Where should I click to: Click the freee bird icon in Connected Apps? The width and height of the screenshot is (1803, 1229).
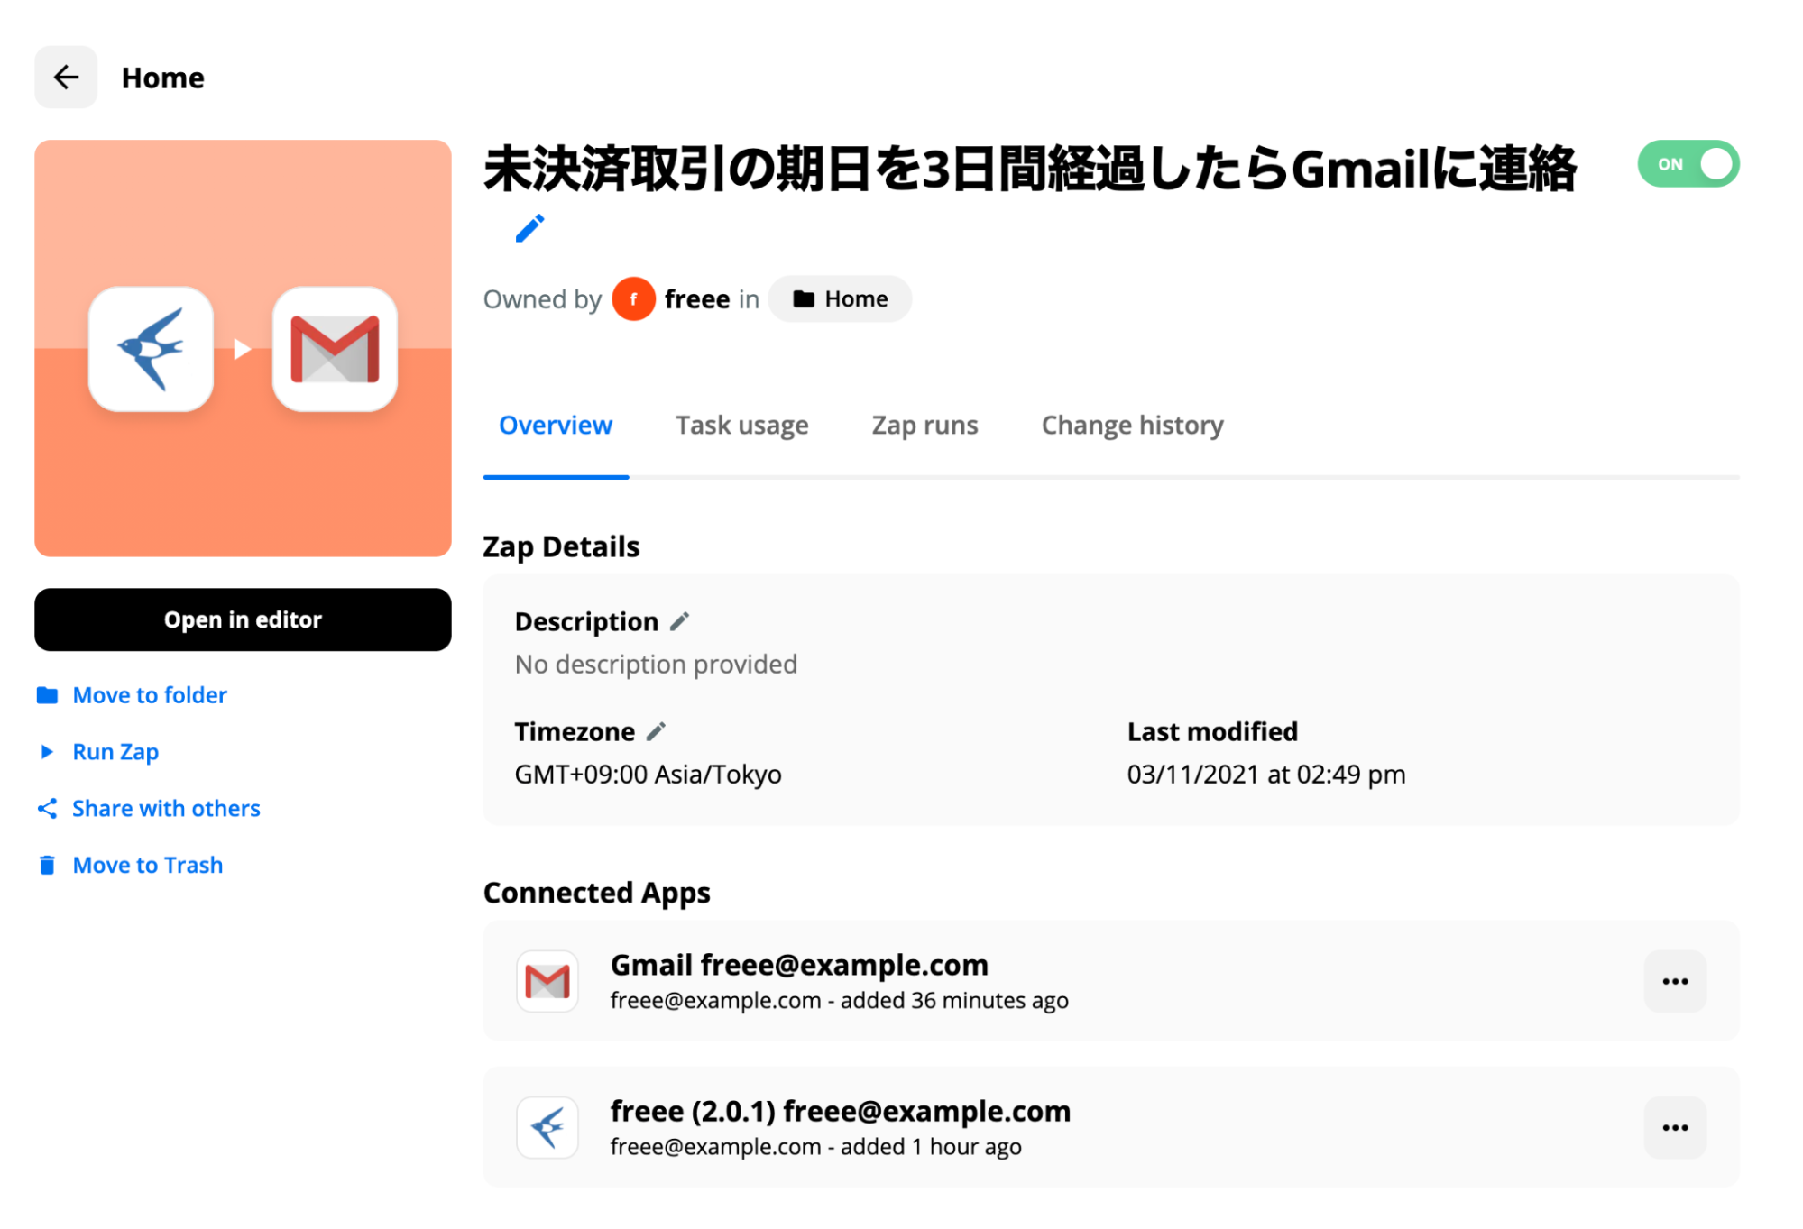point(547,1127)
